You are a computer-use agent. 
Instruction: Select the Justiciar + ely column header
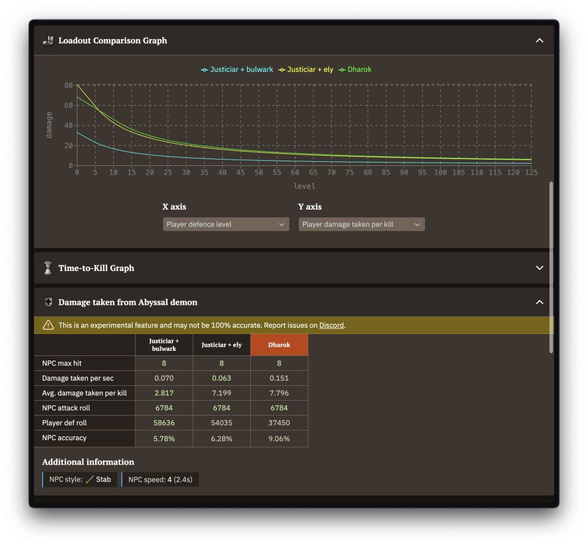222,344
